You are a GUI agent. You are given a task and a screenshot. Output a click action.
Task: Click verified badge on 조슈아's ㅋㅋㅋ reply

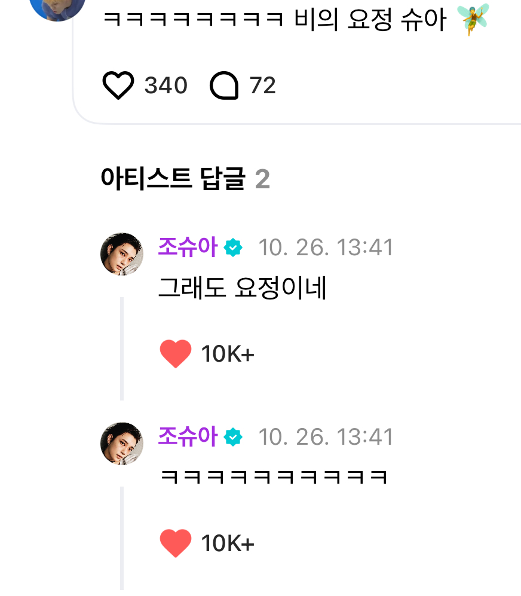pyautogui.click(x=233, y=438)
